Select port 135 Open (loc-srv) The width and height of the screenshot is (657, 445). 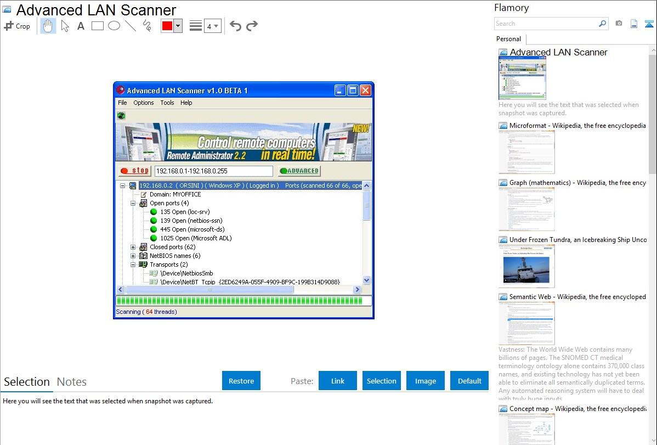[x=185, y=212]
